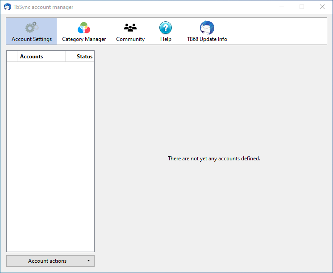Open Category Manager via its colored circles icon

(84, 28)
